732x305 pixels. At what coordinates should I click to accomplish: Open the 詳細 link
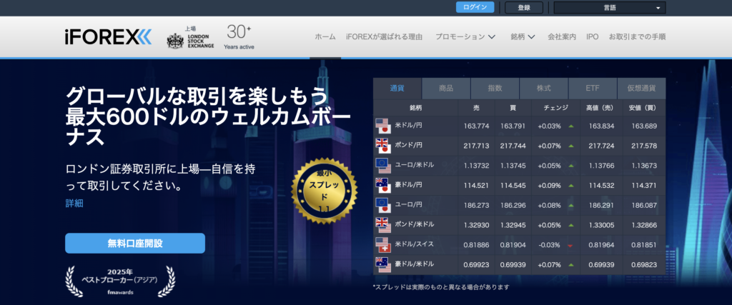[74, 204]
